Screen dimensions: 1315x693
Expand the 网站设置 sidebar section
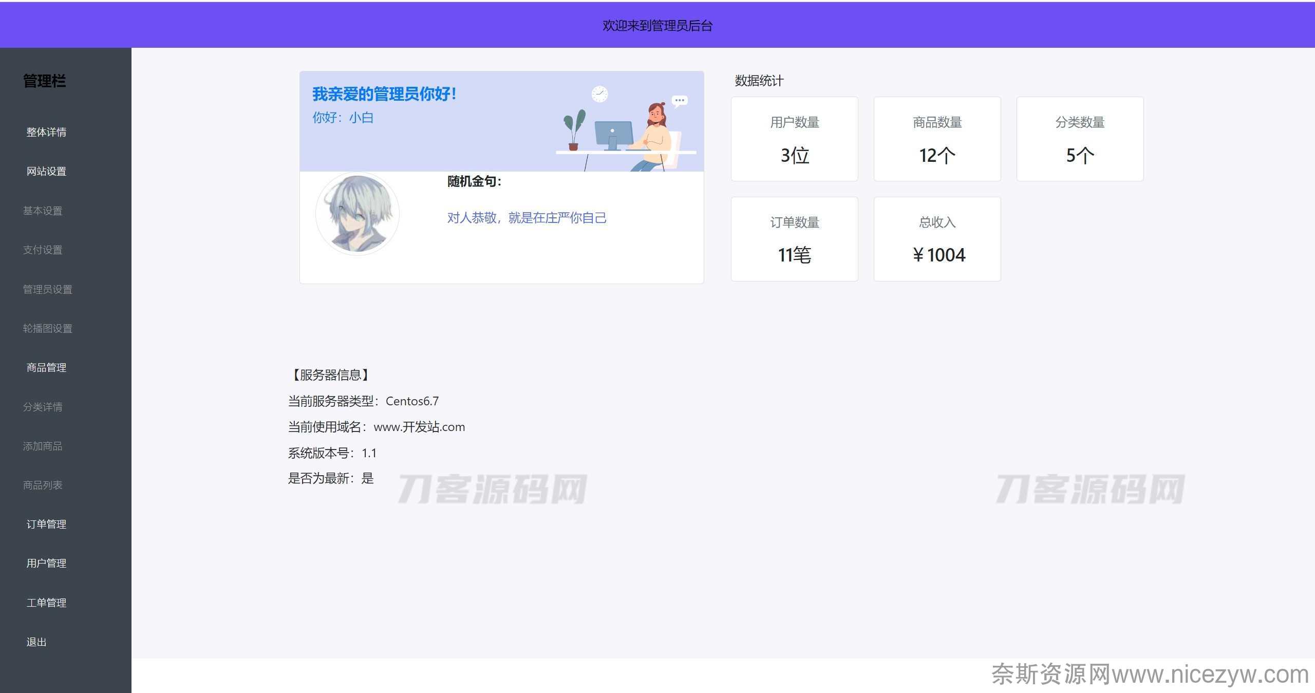tap(46, 171)
